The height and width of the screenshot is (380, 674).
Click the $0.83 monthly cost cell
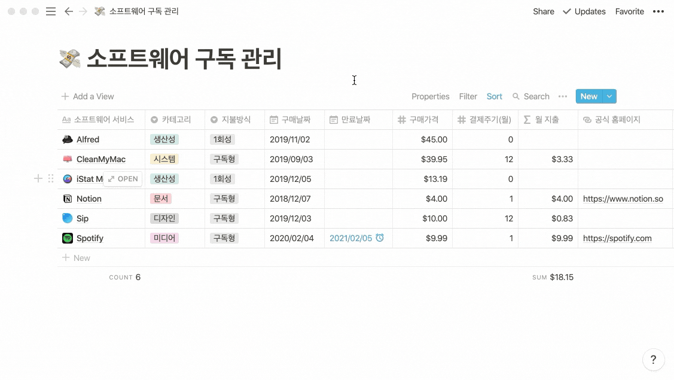[x=548, y=218]
